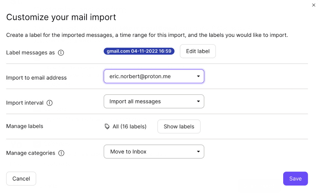Screen dimensions: 318x195
Task: Click the Customize your mail import heading
Action: click(61, 17)
